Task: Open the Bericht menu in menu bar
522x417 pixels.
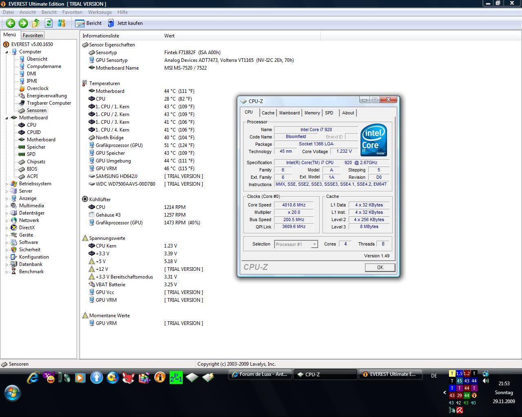Action: pyautogui.click(x=49, y=12)
